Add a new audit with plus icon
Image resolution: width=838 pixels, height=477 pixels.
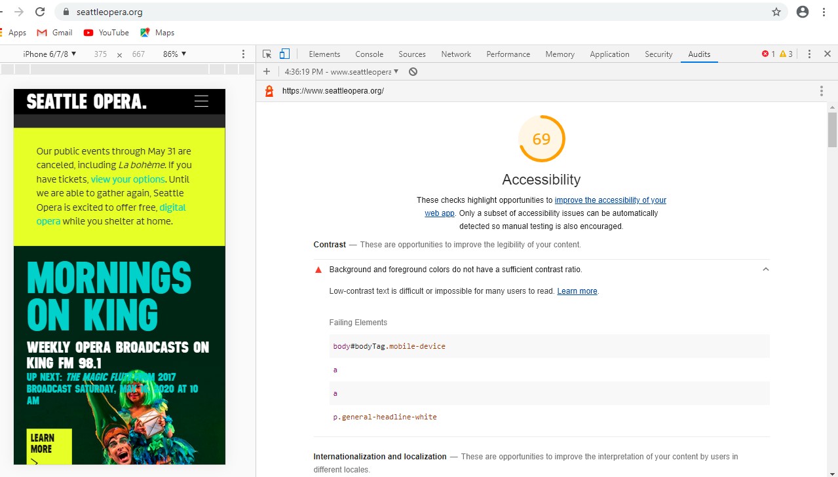coord(267,72)
